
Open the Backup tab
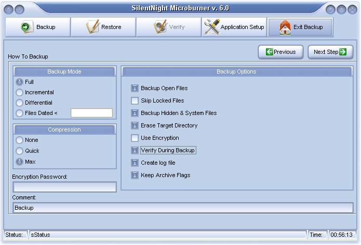tap(38, 27)
